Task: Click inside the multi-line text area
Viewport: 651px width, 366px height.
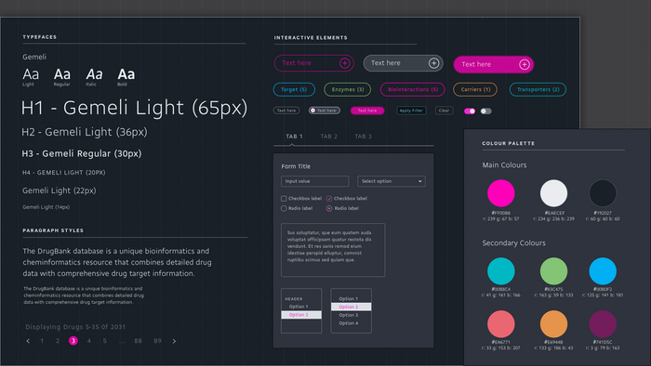Action: click(333, 250)
